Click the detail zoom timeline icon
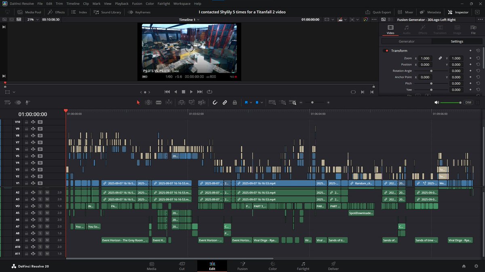Viewport: 485px width, 272px height. point(283,102)
